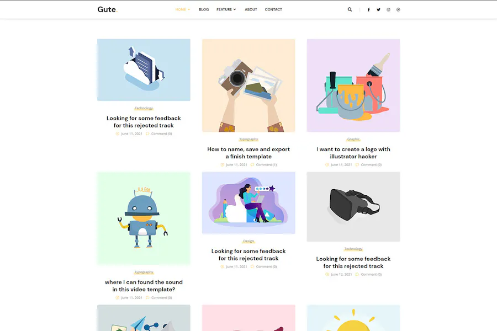This screenshot has width=497, height=331.
Task: Open Comment (1) link on camera post
Action: 266,165
